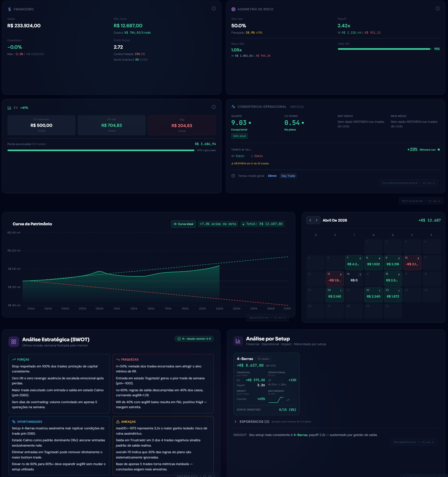The width and height of the screenshot is (448, 477).
Task: Open April 13 losing day cell
Action: (334, 279)
